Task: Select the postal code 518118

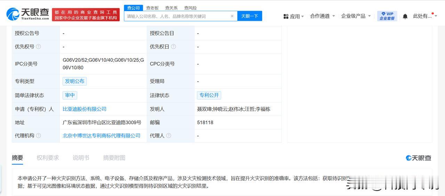Action: tap(205, 122)
